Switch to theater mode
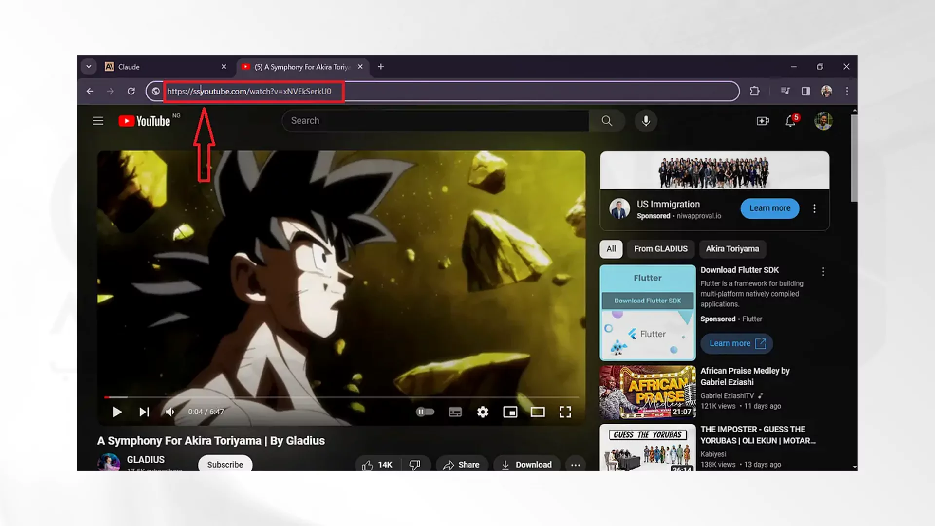 click(538, 412)
